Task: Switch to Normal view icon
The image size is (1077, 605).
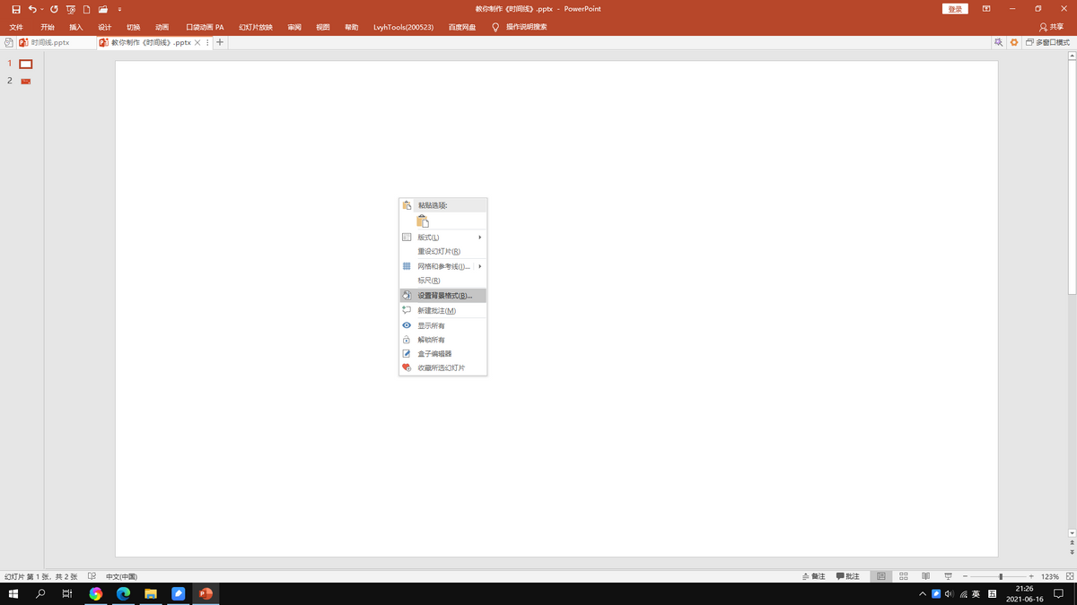Action: (881, 576)
